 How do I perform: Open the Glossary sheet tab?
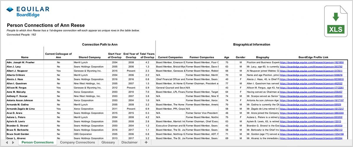[x=108, y=142]
